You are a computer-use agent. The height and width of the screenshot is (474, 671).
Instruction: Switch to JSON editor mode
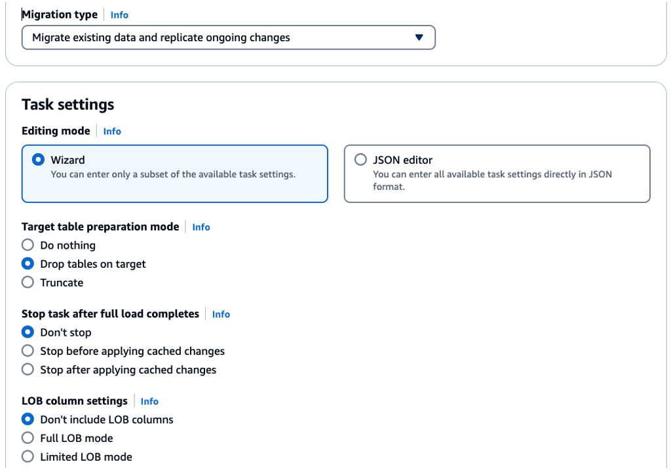click(x=360, y=160)
